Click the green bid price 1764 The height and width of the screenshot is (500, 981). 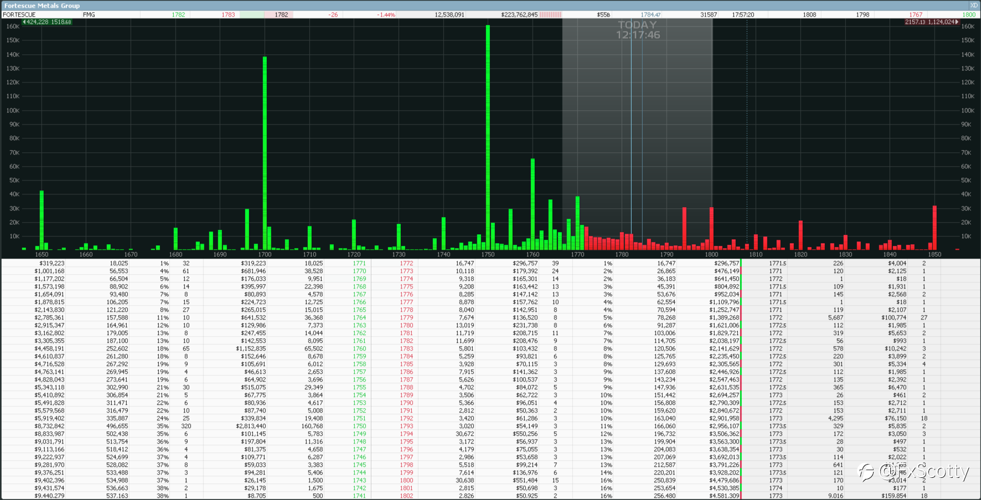(359, 318)
